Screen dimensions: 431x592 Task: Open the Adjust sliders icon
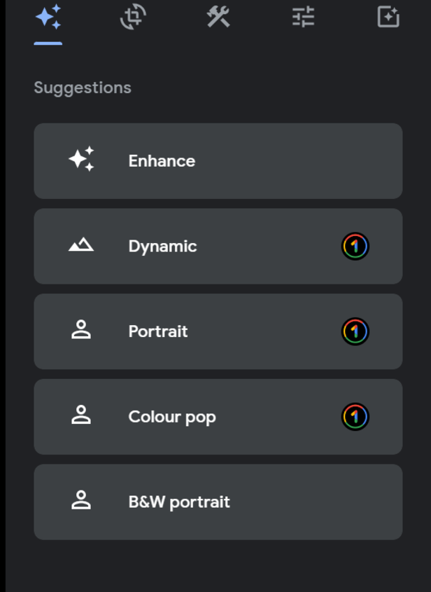(x=302, y=18)
